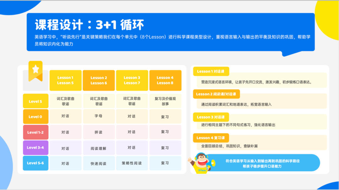The width and height of the screenshot is (339, 190).
Task: Select the "Lesson 1 Lesson 5" column header
Action: (x=66, y=80)
